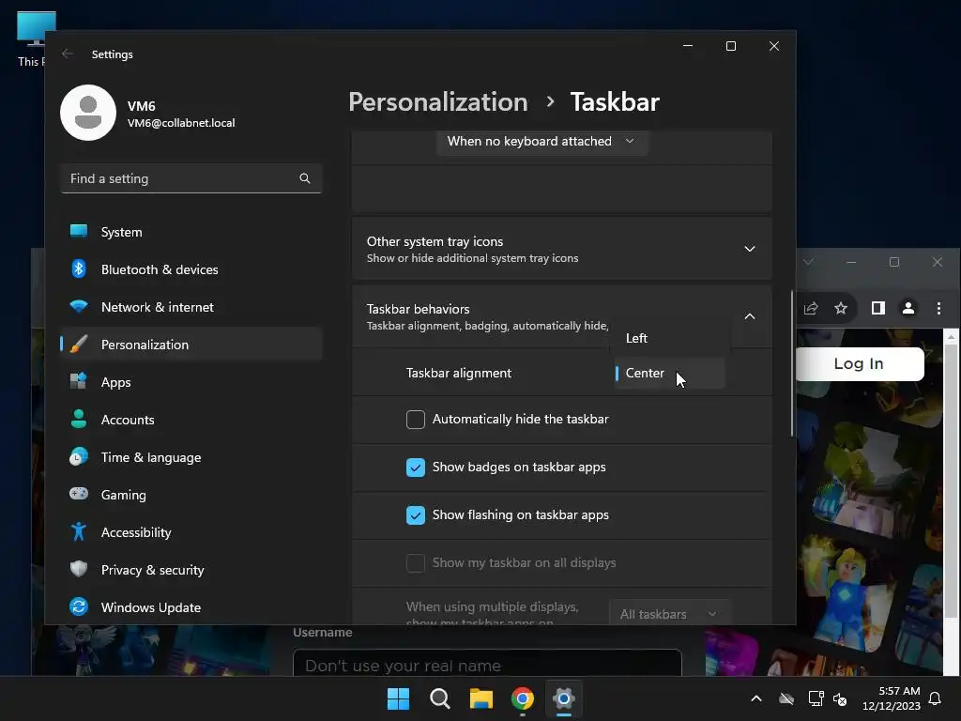Click the Apps icon in sidebar
This screenshot has width=961, height=721.
[79, 381]
